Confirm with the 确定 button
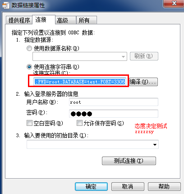 click(x=91, y=187)
